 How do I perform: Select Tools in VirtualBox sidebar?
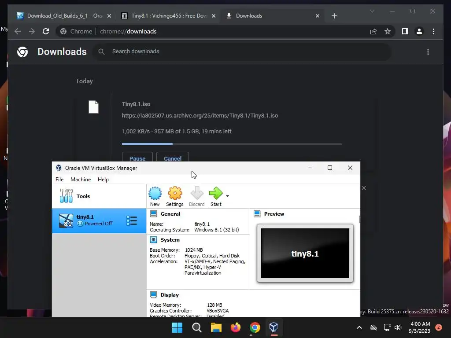coord(99,196)
